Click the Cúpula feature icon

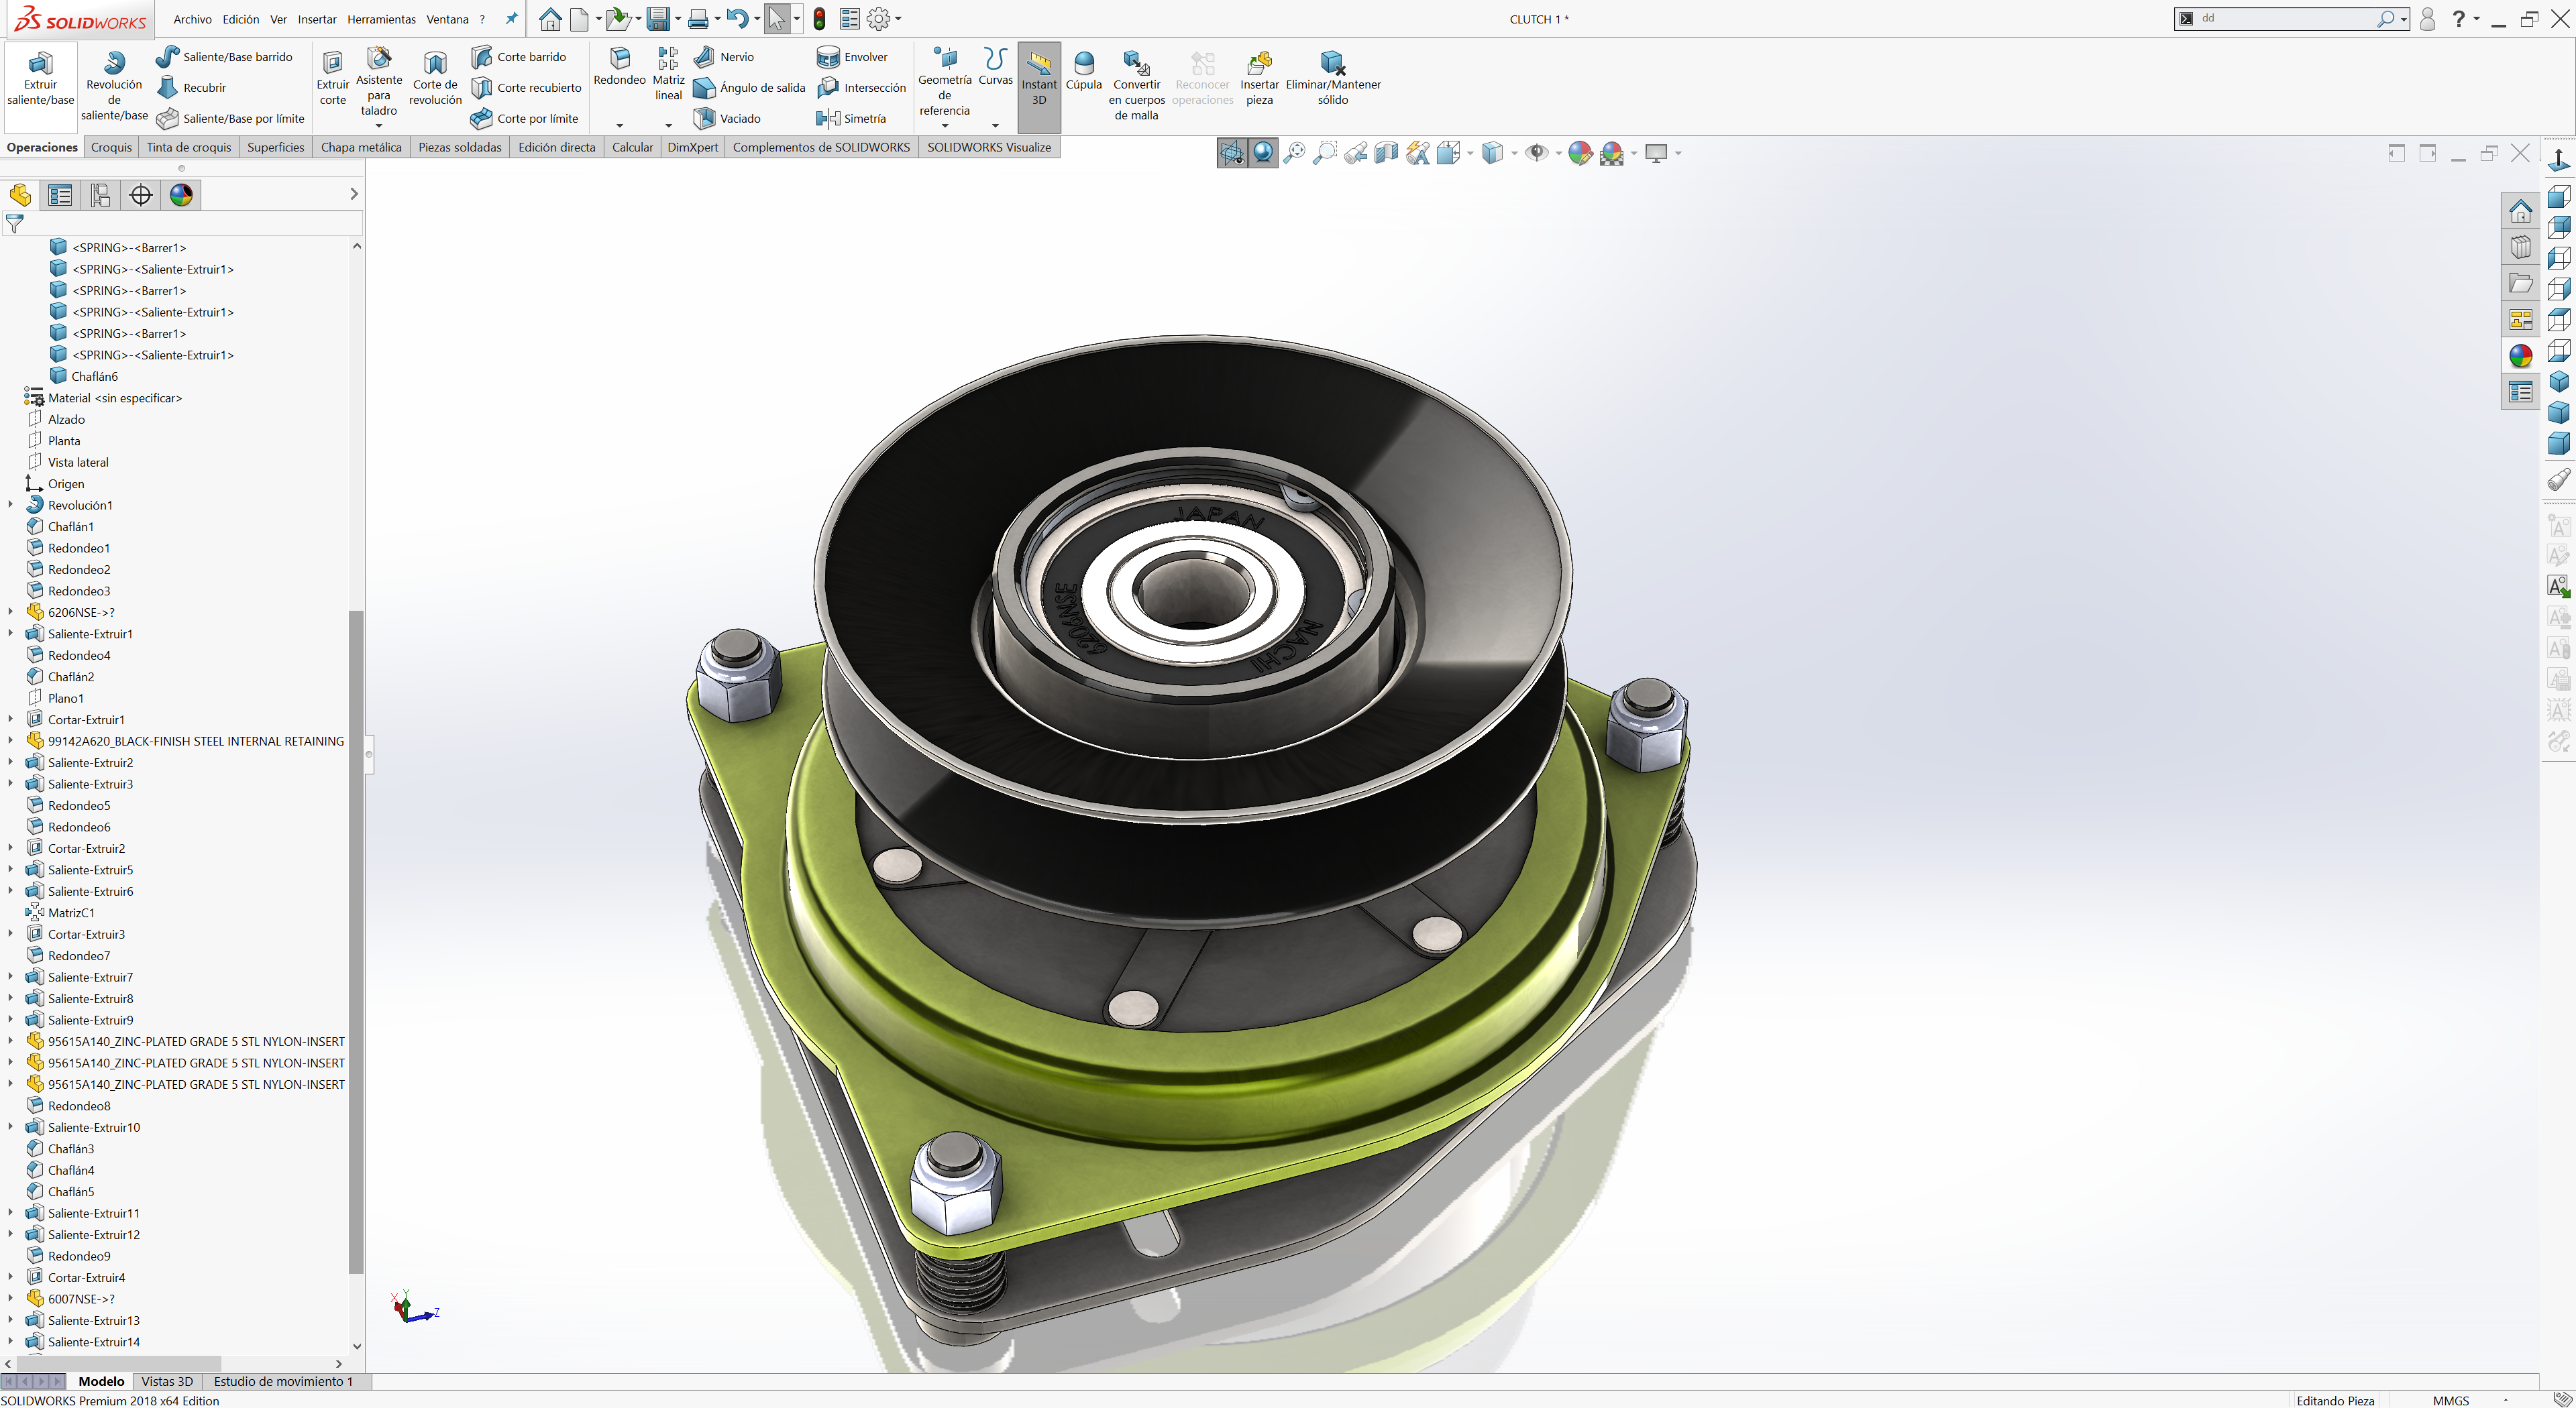[1083, 71]
